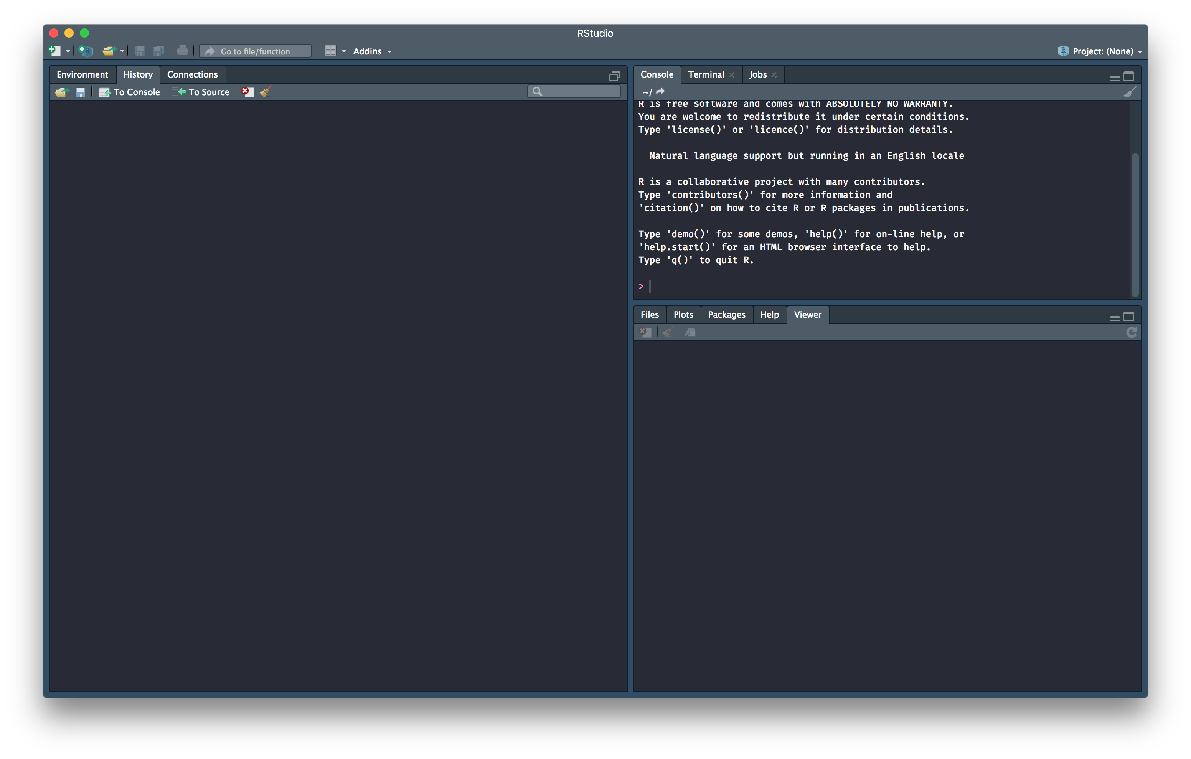Clear the console with the broom icon

click(x=1130, y=92)
